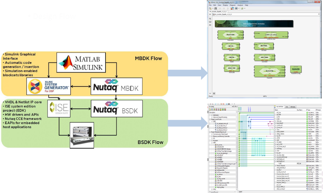The image size is (323, 193).
Task: Click the Add-on hardware modules banner
Action: pyautogui.click(x=254, y=24)
